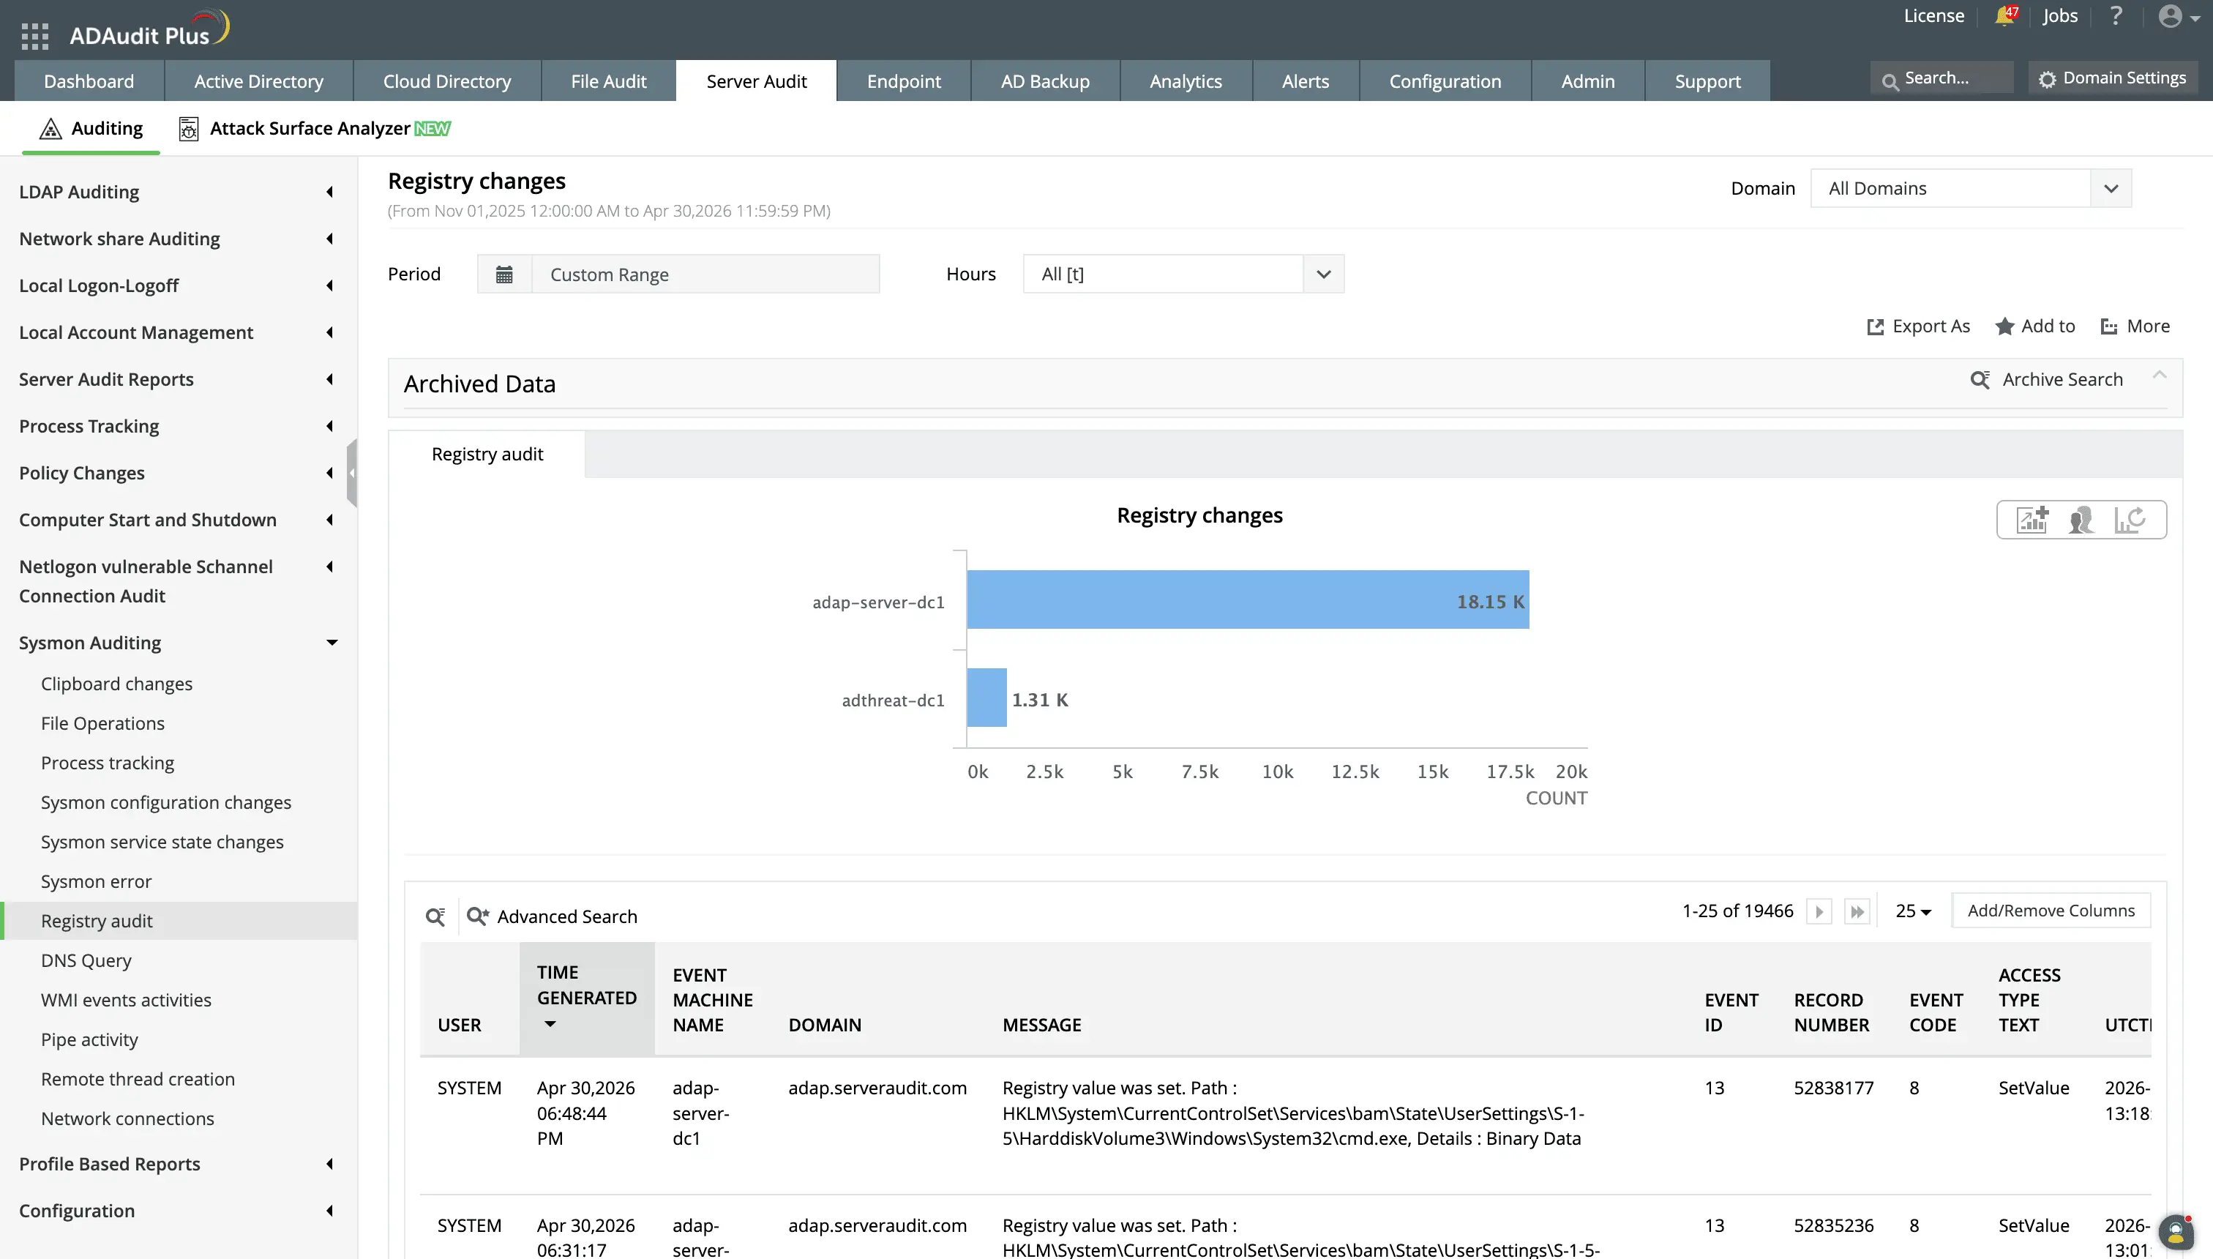
Task: Switch to the Active Directory tab
Action: (x=258, y=81)
